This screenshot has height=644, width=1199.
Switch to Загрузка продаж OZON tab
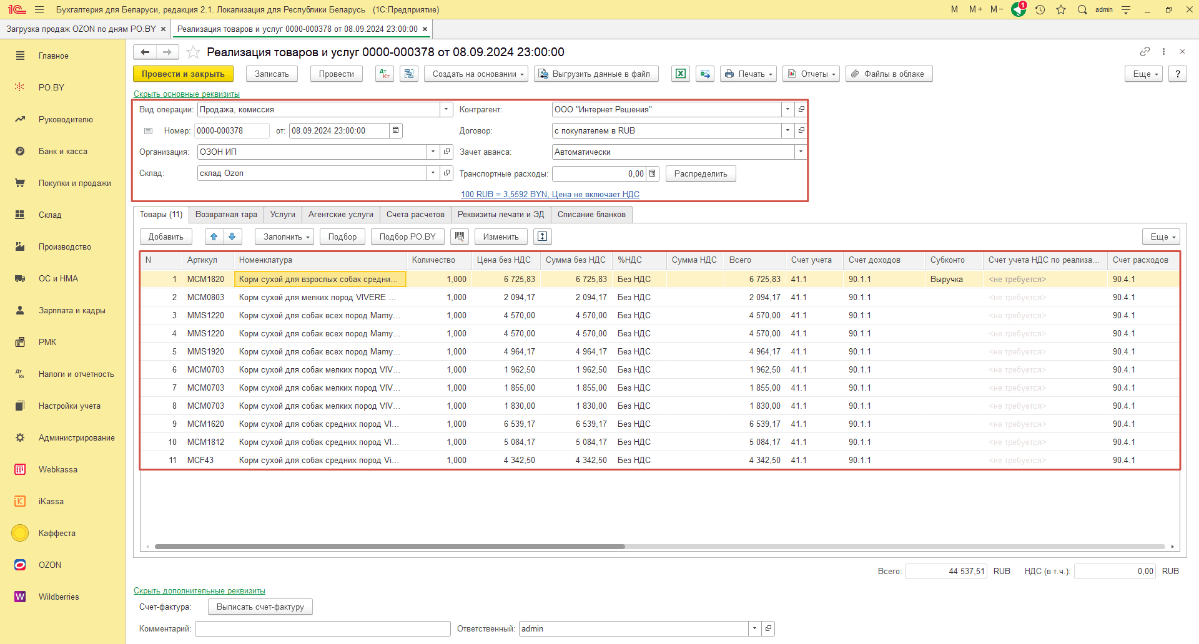click(x=81, y=29)
